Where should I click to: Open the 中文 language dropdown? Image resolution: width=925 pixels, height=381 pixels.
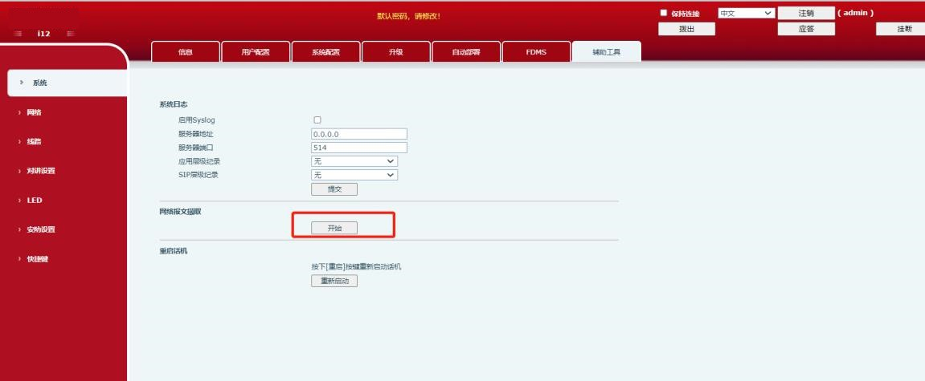tap(747, 13)
